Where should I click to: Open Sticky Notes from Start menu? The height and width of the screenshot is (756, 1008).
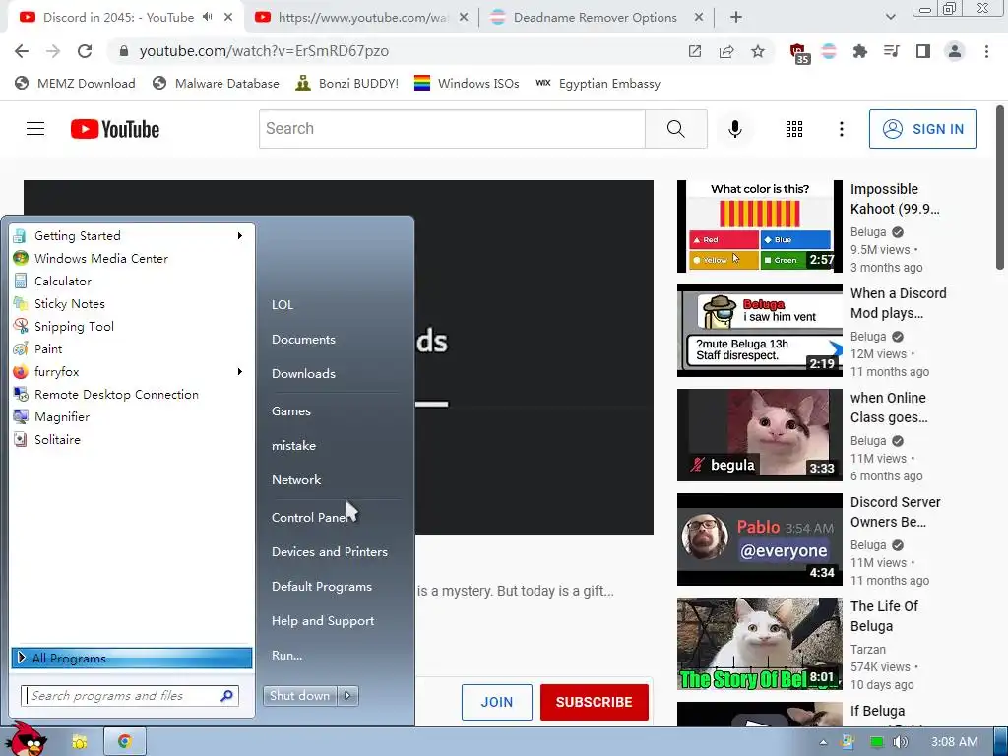click(70, 303)
